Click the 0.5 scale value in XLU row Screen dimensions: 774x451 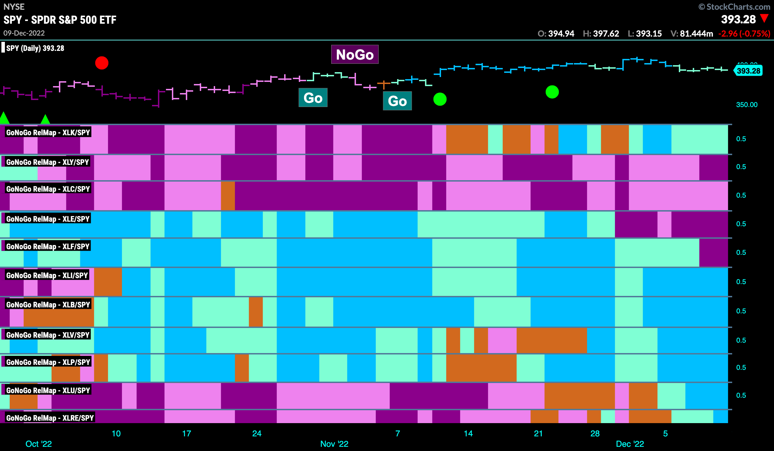pyautogui.click(x=741, y=395)
